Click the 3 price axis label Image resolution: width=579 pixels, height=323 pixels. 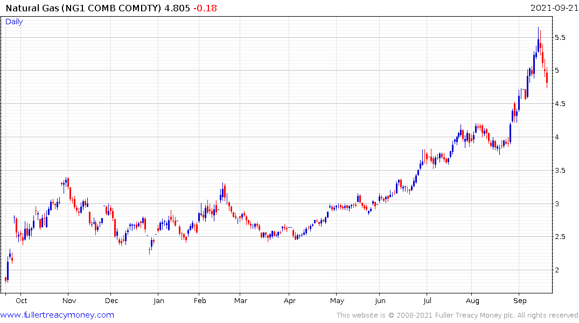(557, 203)
